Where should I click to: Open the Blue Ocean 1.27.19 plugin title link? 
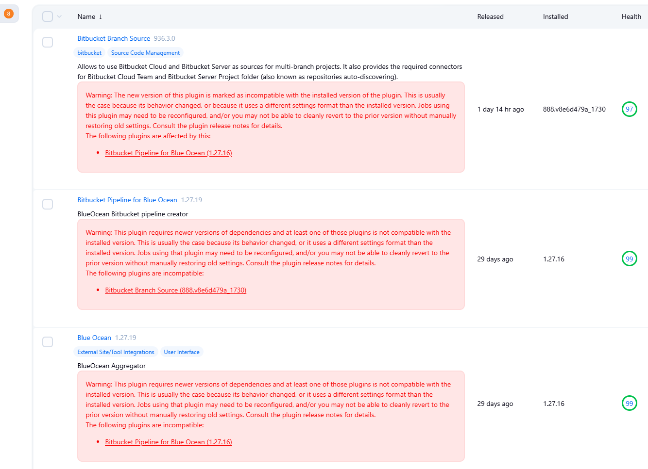click(x=94, y=338)
